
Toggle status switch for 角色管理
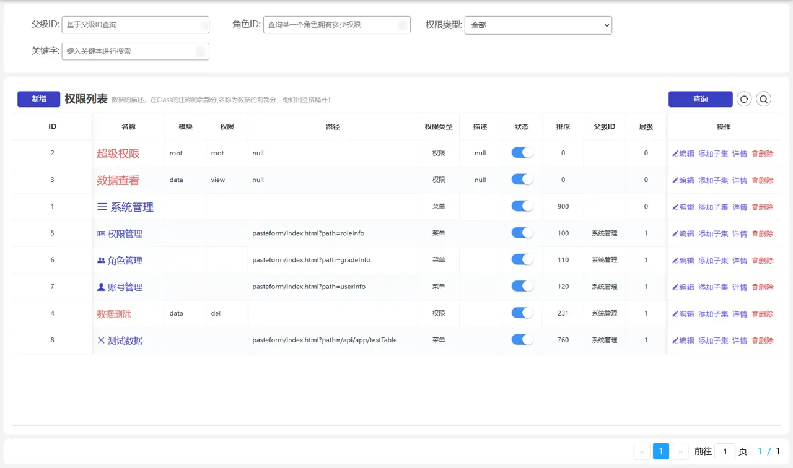522,259
